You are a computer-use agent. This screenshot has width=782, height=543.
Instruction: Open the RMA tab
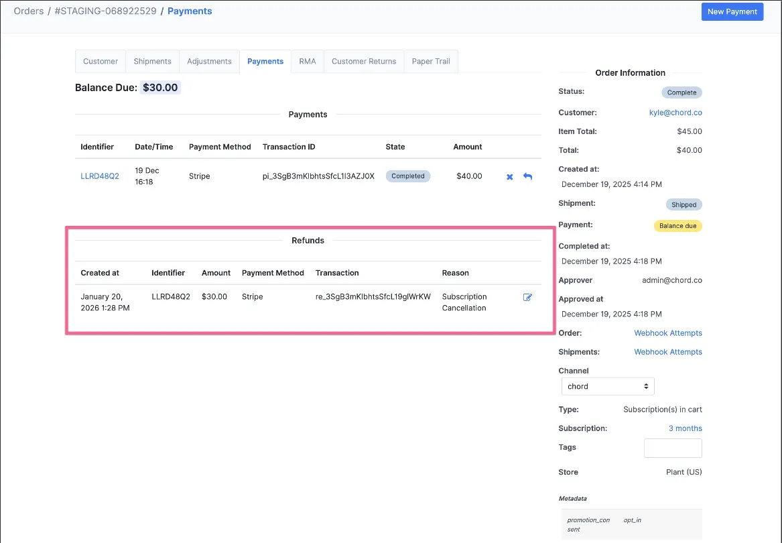[307, 62]
